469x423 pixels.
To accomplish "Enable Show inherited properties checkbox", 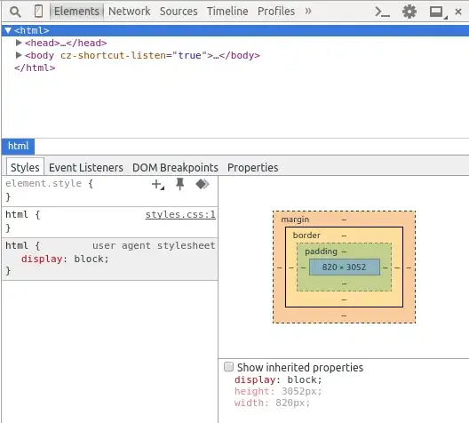I will 229,367.
